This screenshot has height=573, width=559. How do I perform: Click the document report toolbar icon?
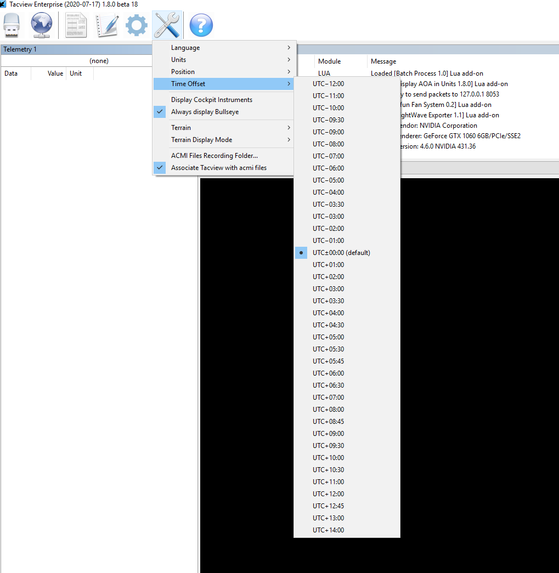click(76, 25)
